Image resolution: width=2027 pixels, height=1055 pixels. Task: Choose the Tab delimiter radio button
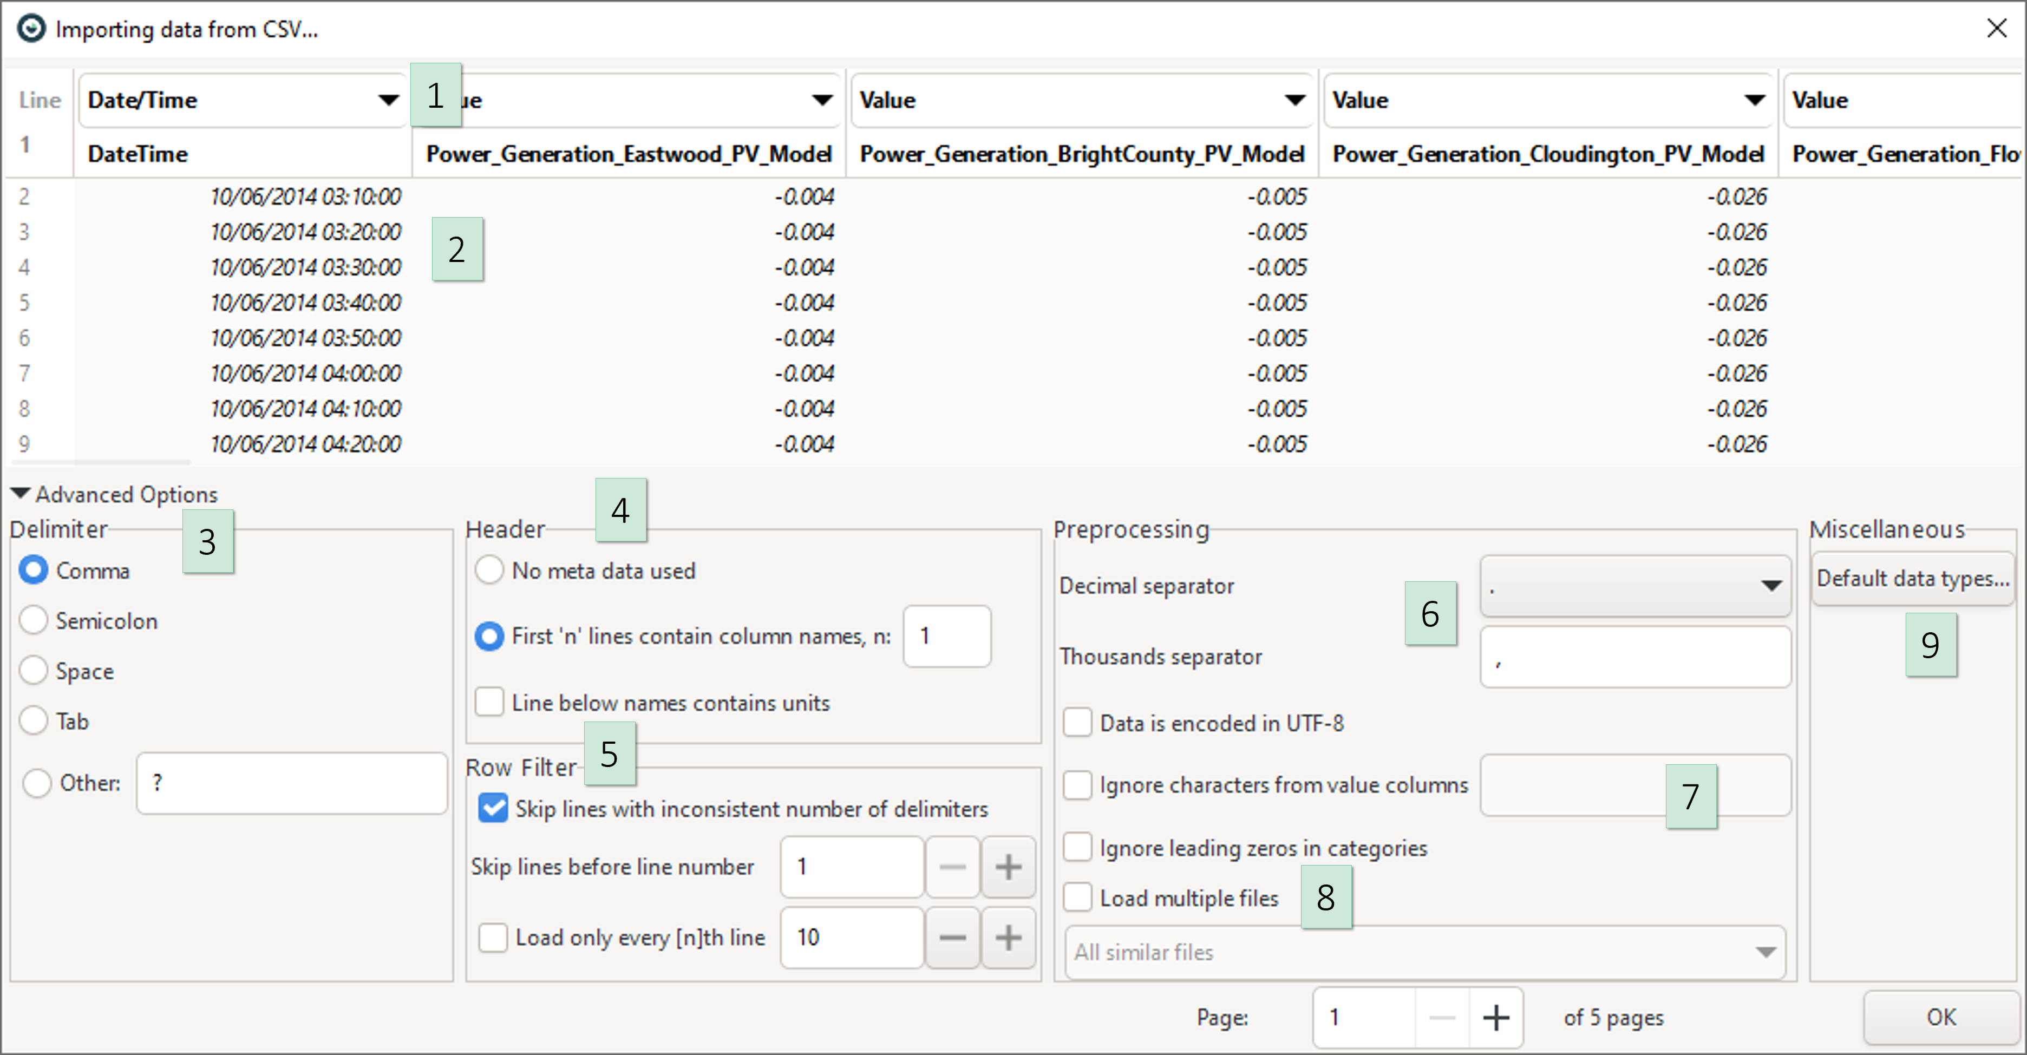34,720
